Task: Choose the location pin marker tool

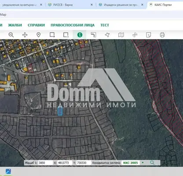Action: pyautogui.click(x=38, y=35)
